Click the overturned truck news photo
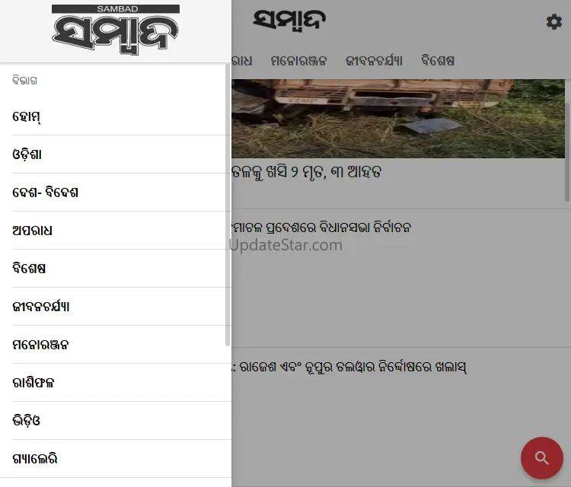This screenshot has width=571, height=487. [398, 119]
